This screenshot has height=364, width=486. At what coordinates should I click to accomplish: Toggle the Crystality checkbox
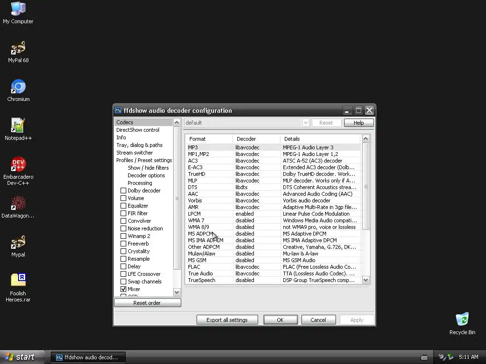pyautogui.click(x=123, y=251)
